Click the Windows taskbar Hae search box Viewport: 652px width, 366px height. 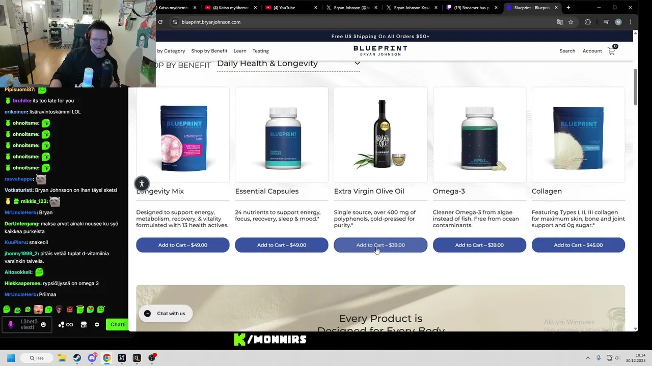click(37, 358)
